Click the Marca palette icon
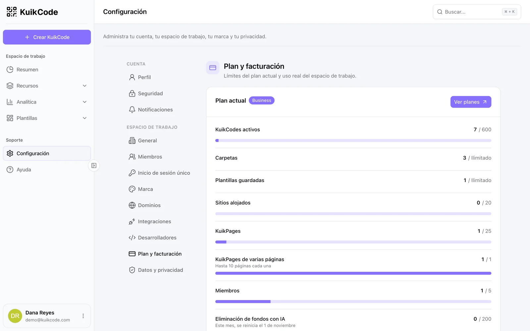530x331 pixels. 132,189
